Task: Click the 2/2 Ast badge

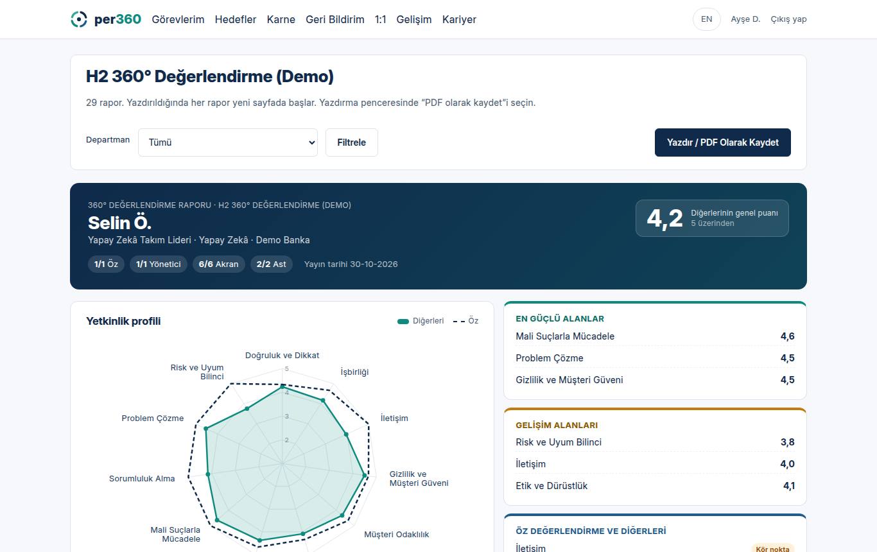Action: tap(272, 264)
